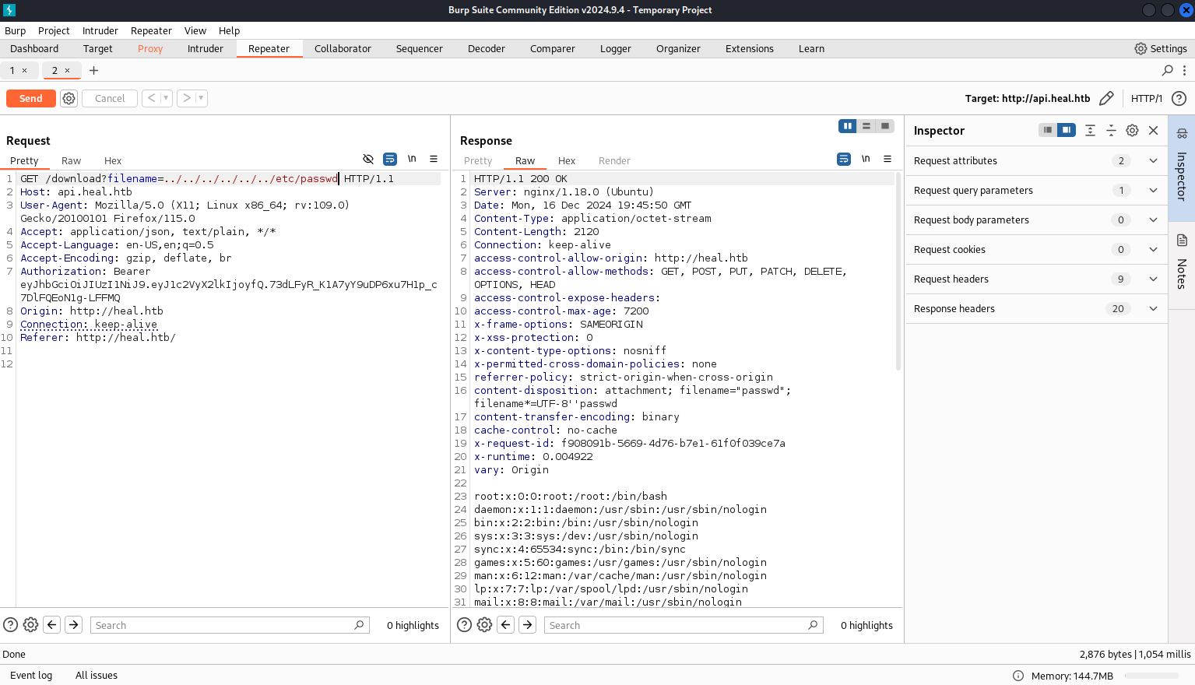Add a new Repeater tab

pyautogui.click(x=93, y=70)
